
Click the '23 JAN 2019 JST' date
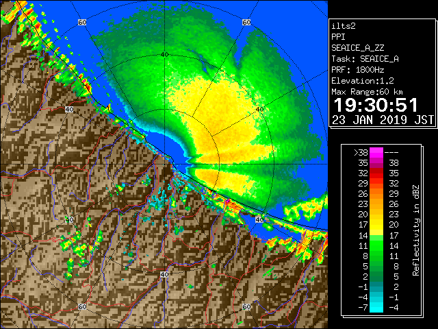point(383,120)
